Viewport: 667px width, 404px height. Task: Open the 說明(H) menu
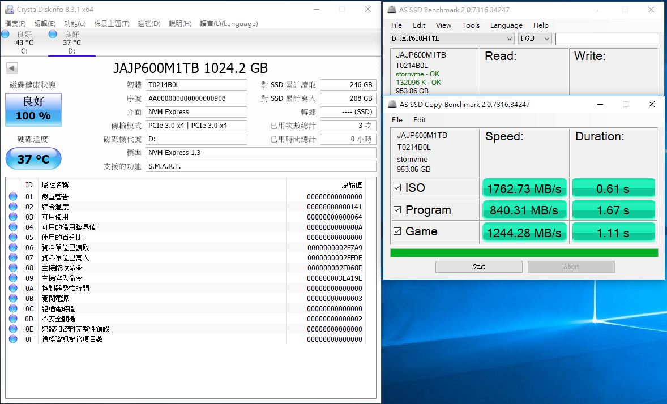pyautogui.click(x=181, y=24)
